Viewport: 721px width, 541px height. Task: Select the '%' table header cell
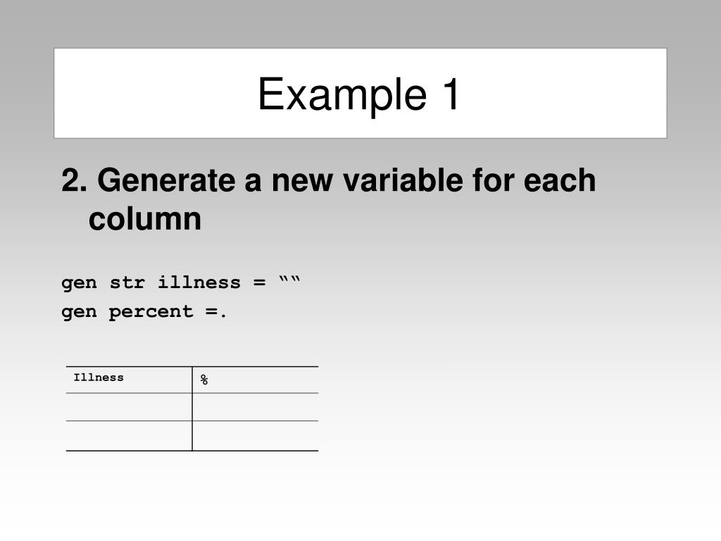(x=255, y=380)
